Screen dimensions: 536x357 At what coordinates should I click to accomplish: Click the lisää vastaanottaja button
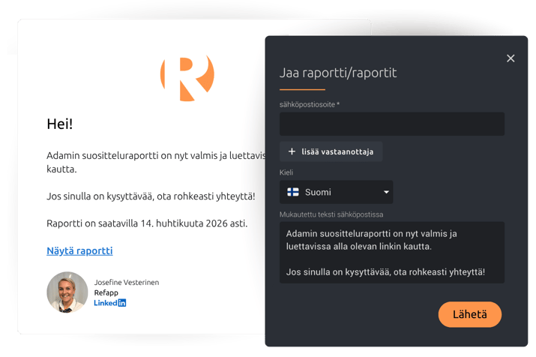click(331, 151)
